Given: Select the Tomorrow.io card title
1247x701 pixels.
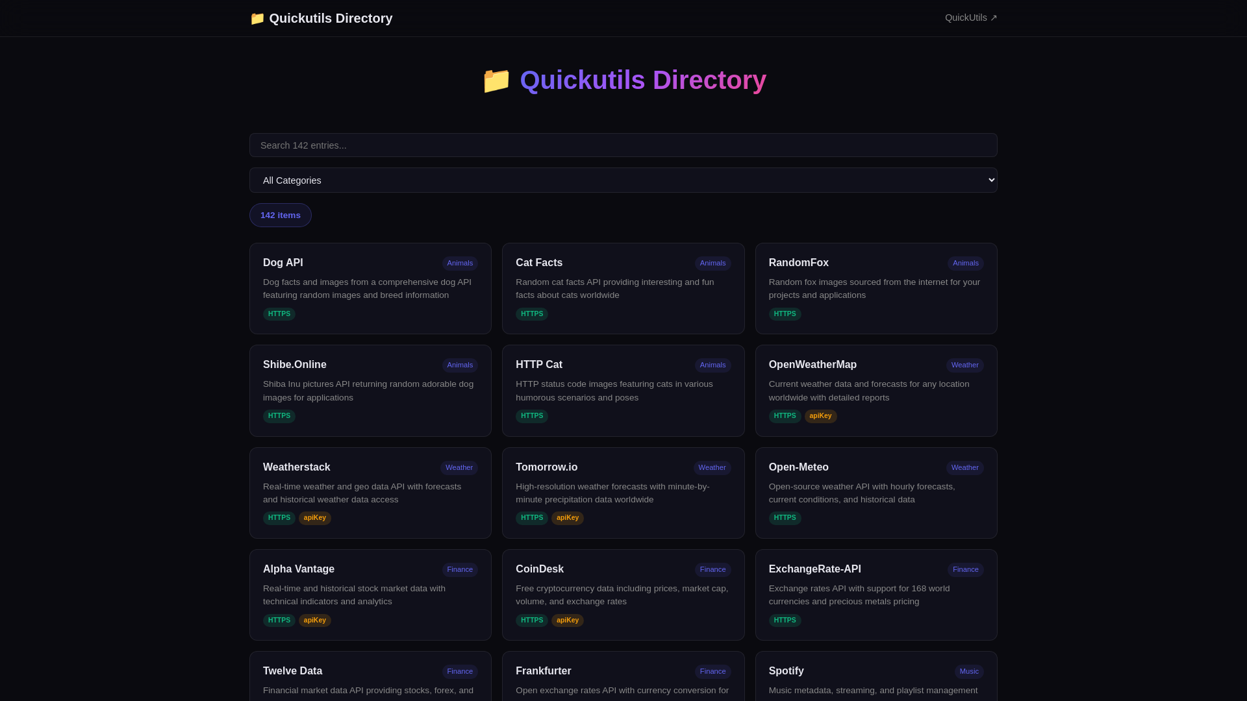Looking at the screenshot, I should pyautogui.click(x=547, y=467).
